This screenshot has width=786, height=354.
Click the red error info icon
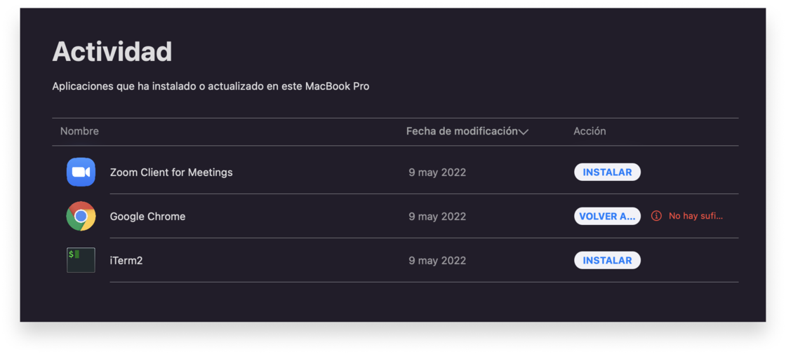[656, 216]
